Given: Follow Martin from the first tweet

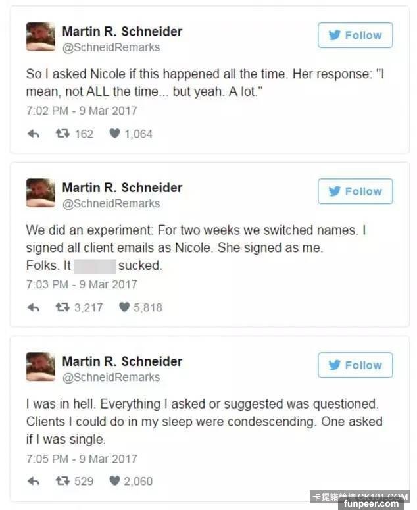Looking at the screenshot, I should coord(355,36).
